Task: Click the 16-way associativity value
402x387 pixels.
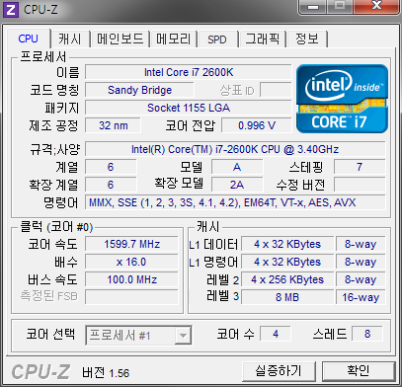Action: pos(361,297)
